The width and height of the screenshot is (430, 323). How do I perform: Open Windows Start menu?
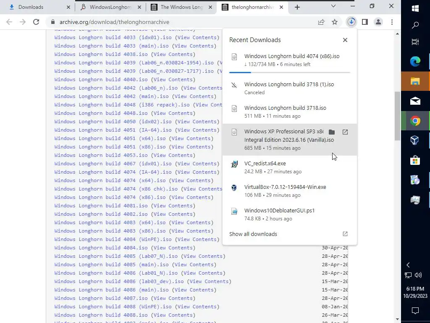415,8
